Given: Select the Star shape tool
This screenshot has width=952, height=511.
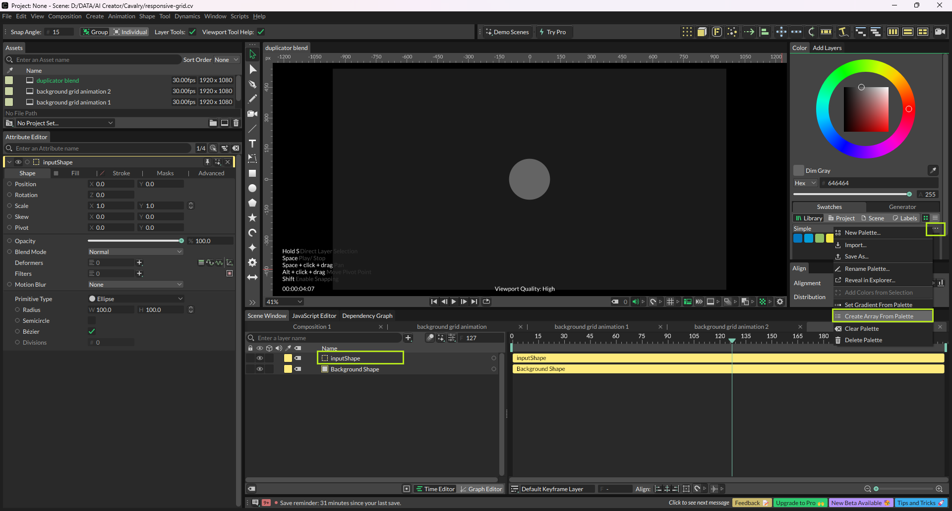Looking at the screenshot, I should point(252,218).
